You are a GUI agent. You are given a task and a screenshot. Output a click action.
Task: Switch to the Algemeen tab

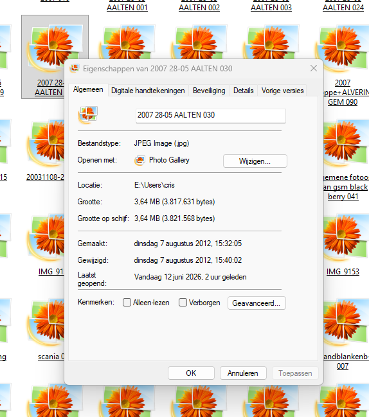(x=88, y=89)
